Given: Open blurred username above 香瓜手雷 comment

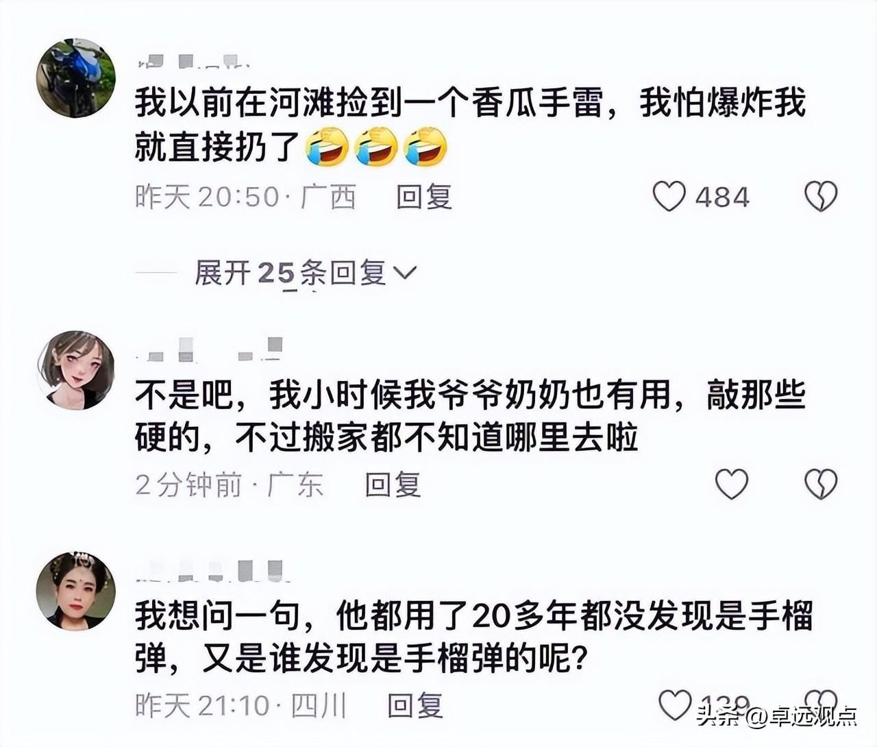Looking at the screenshot, I should (193, 62).
